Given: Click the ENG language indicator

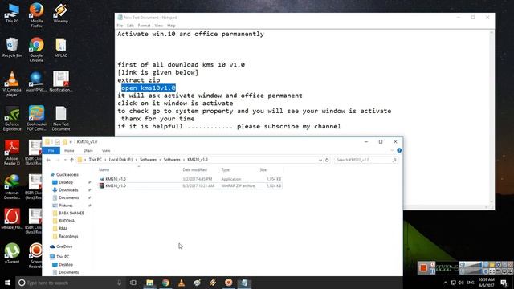Looking at the screenshot, I should coord(471,283).
